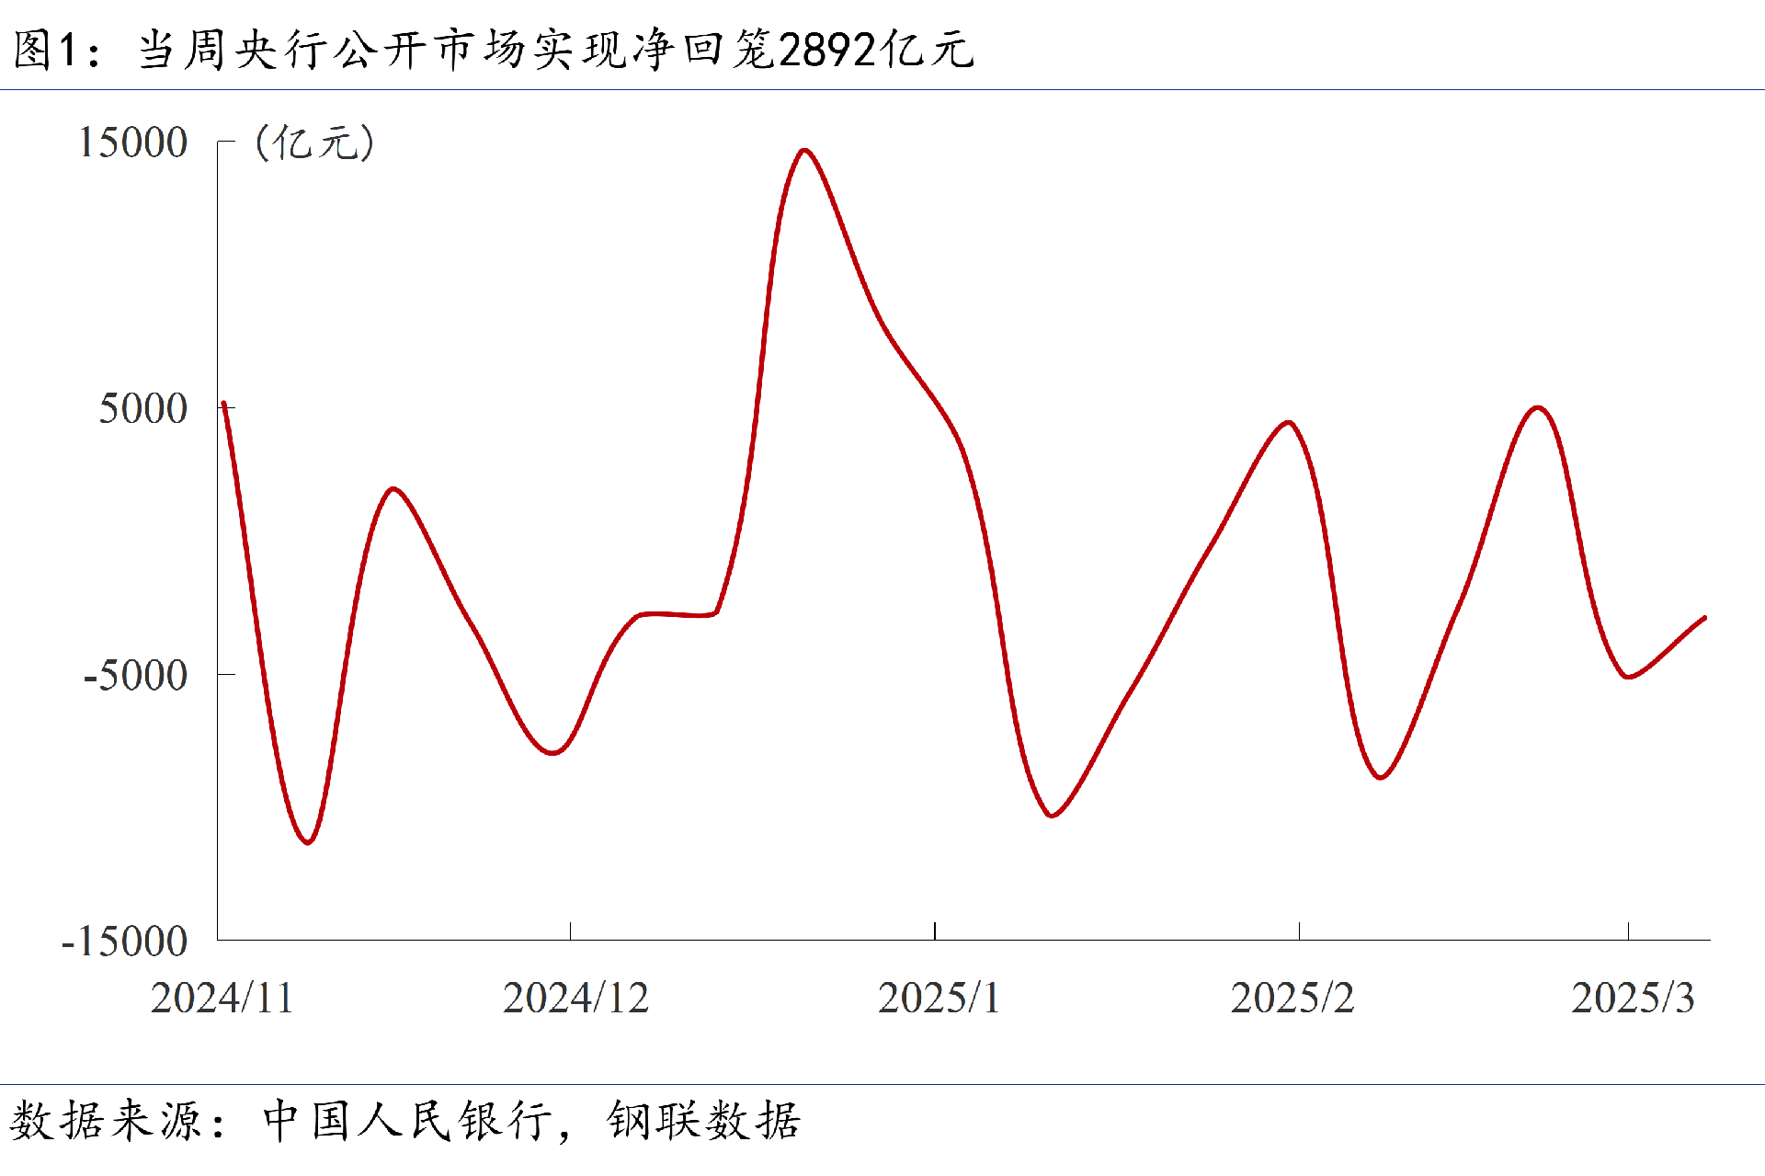Click the chart title text about 2892亿元
The height and width of the screenshot is (1176, 1765).
(x=493, y=50)
